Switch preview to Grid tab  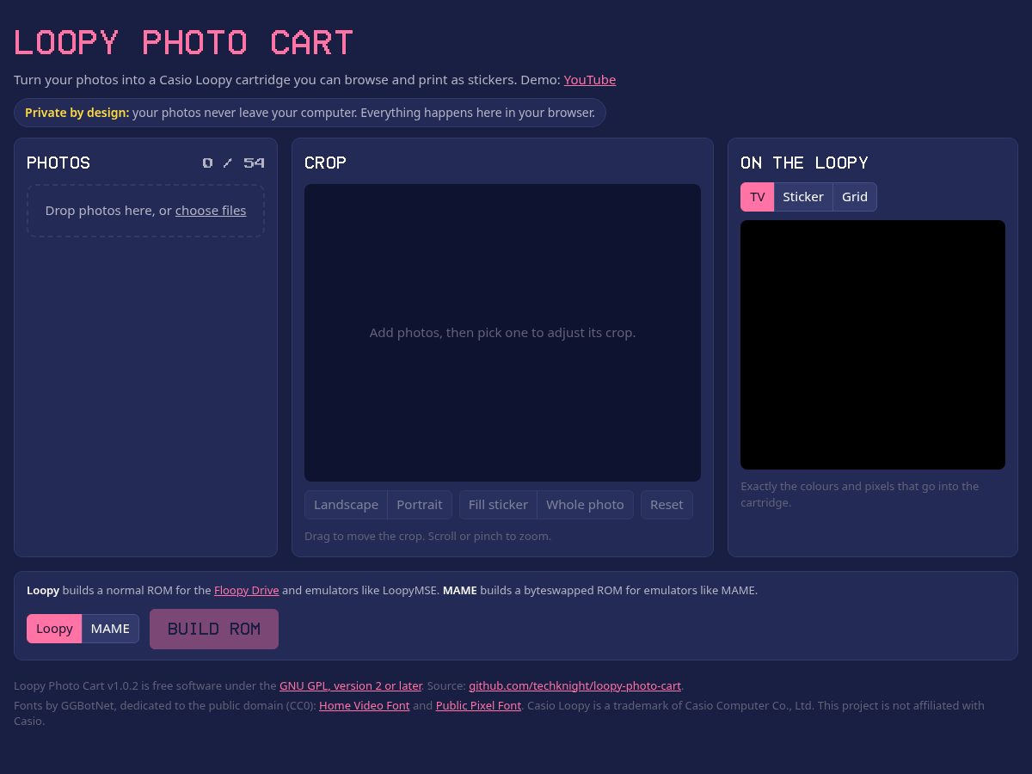pyautogui.click(x=855, y=197)
